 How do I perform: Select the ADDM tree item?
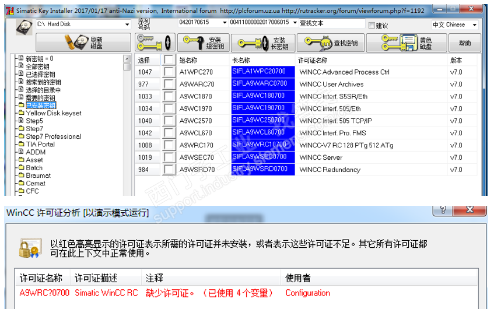click(36, 152)
